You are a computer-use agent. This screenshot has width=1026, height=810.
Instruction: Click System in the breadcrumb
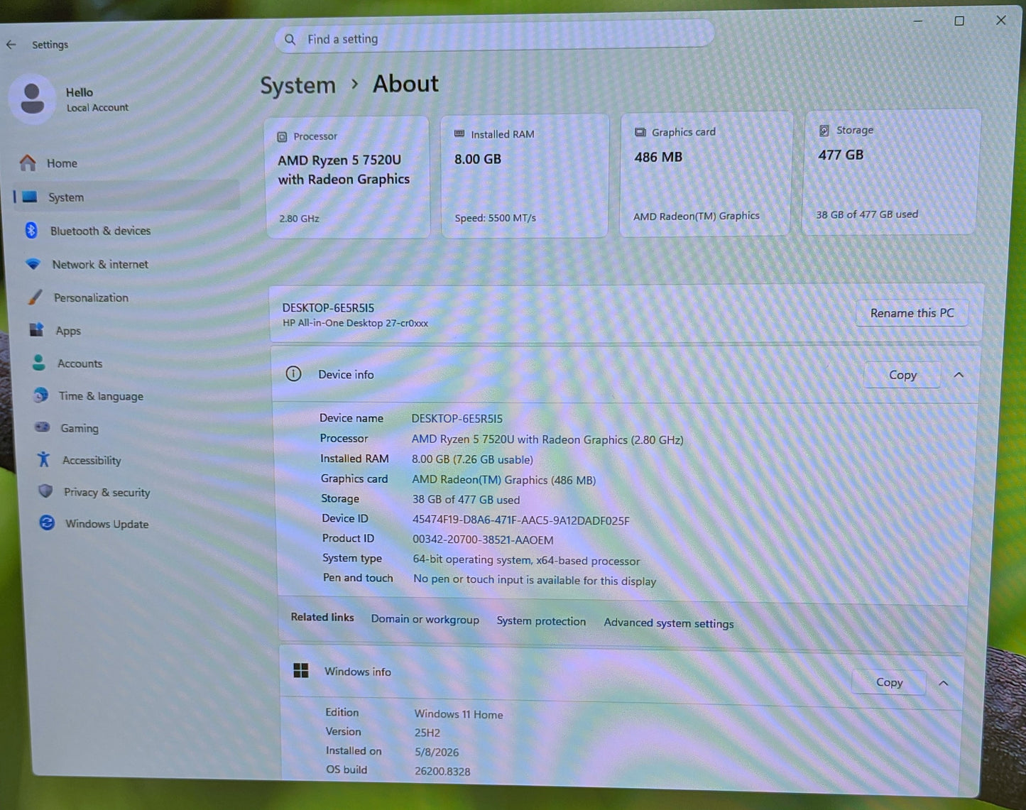point(298,85)
